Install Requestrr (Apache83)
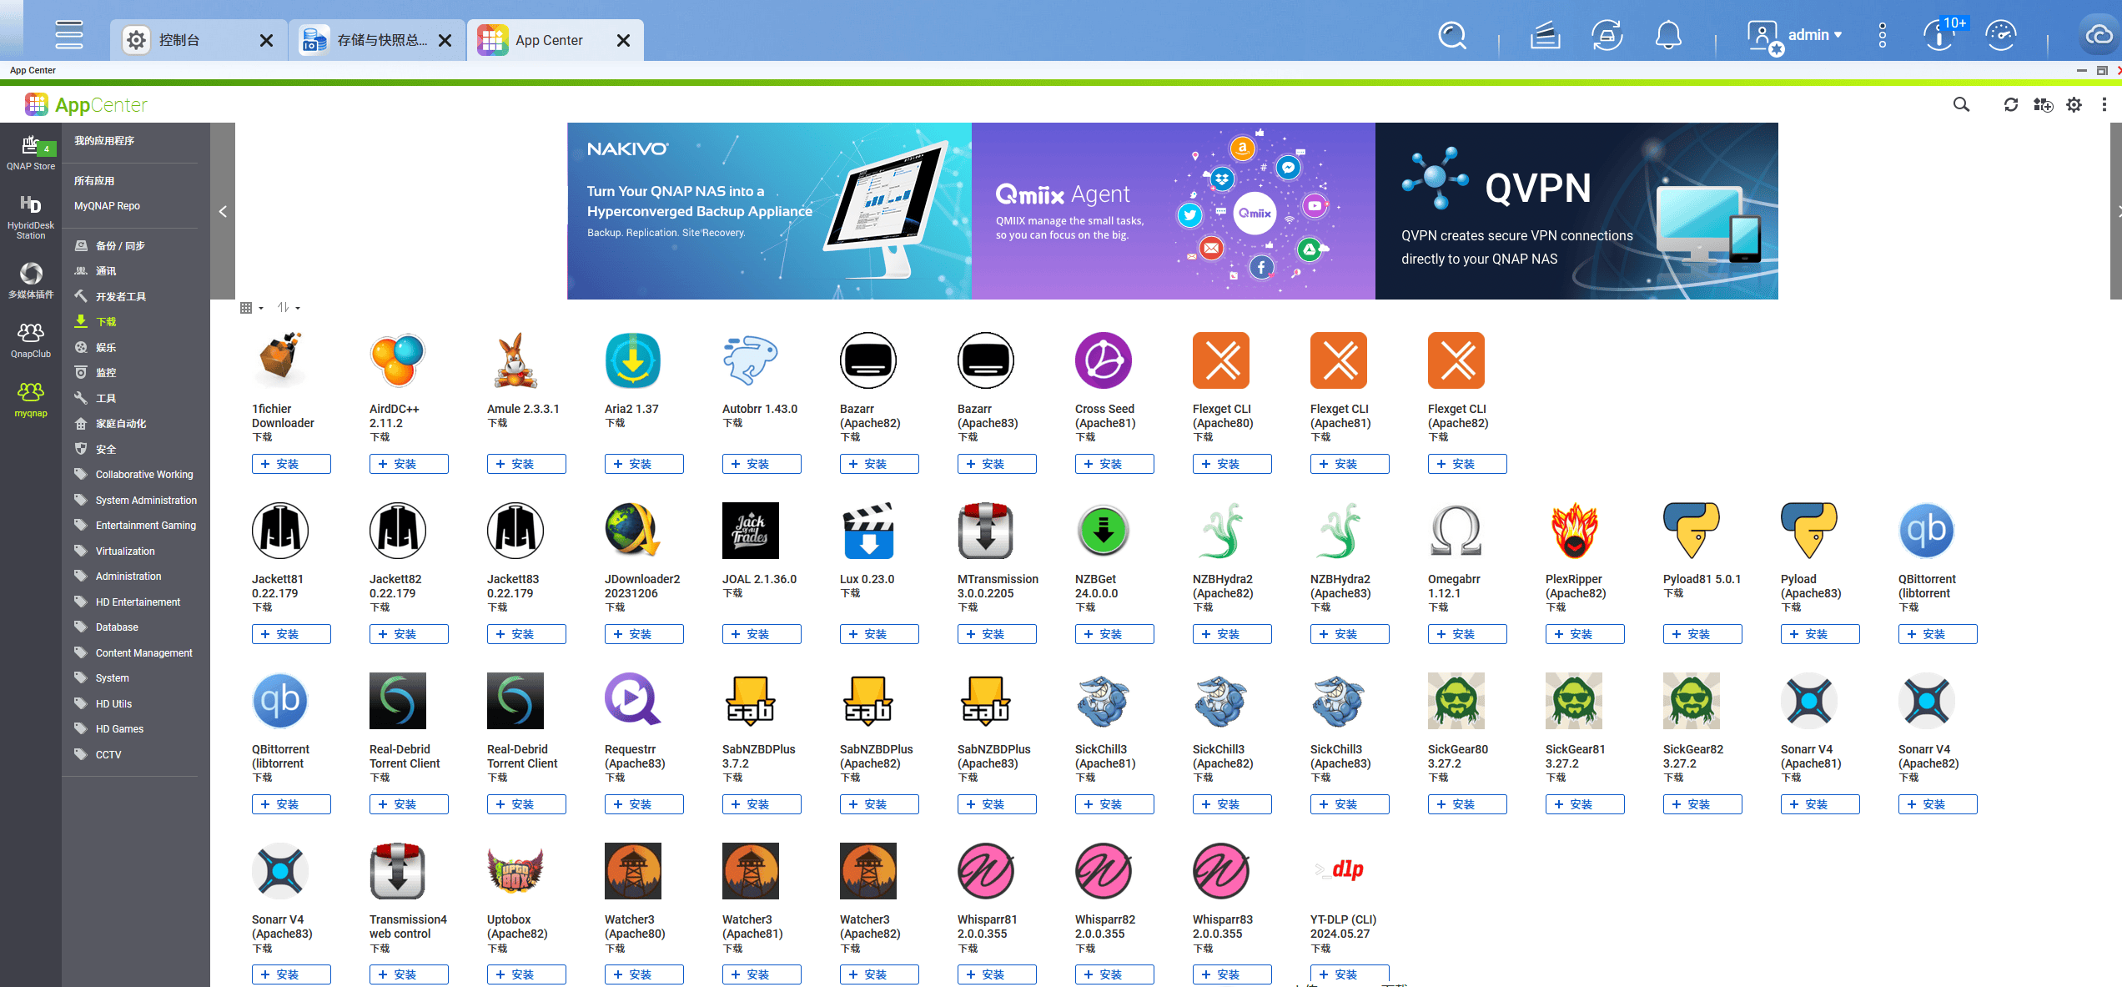 644,804
